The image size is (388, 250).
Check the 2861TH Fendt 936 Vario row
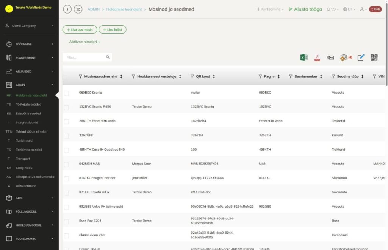(66, 122)
